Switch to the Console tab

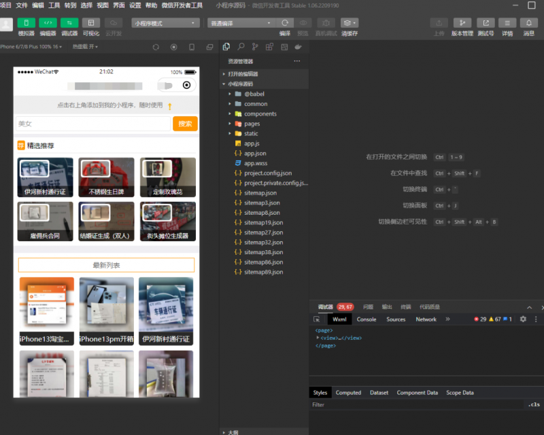pyautogui.click(x=366, y=319)
